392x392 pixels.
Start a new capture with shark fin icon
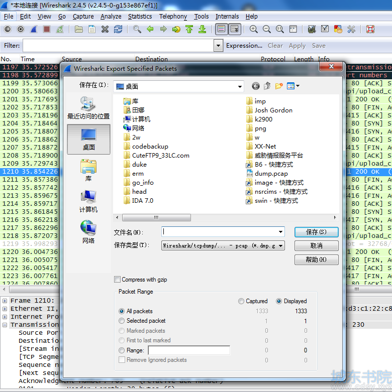[x=34, y=29]
